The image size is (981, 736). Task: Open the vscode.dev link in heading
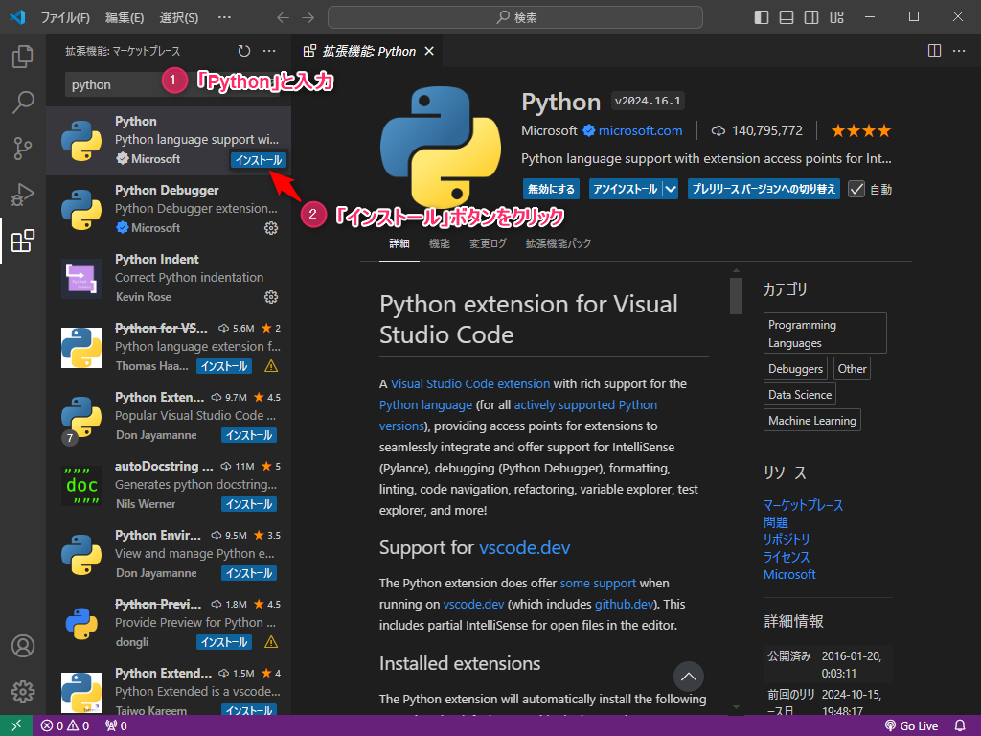tap(524, 548)
